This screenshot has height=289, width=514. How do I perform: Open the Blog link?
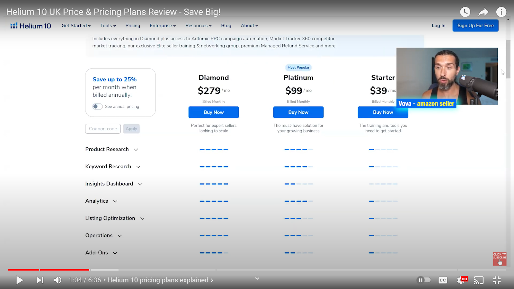(226, 26)
